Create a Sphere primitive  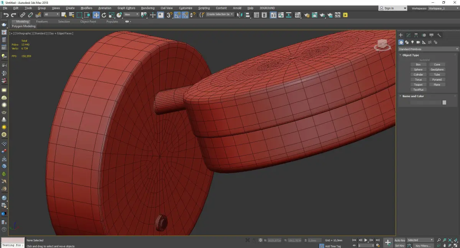(418, 69)
